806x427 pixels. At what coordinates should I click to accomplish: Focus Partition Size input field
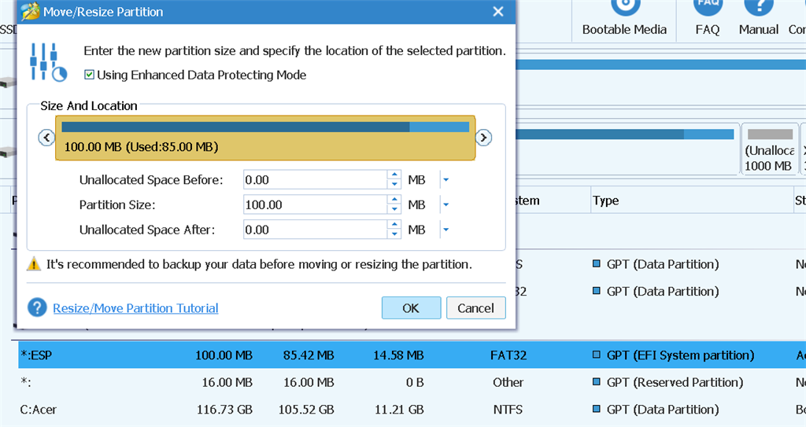point(315,204)
